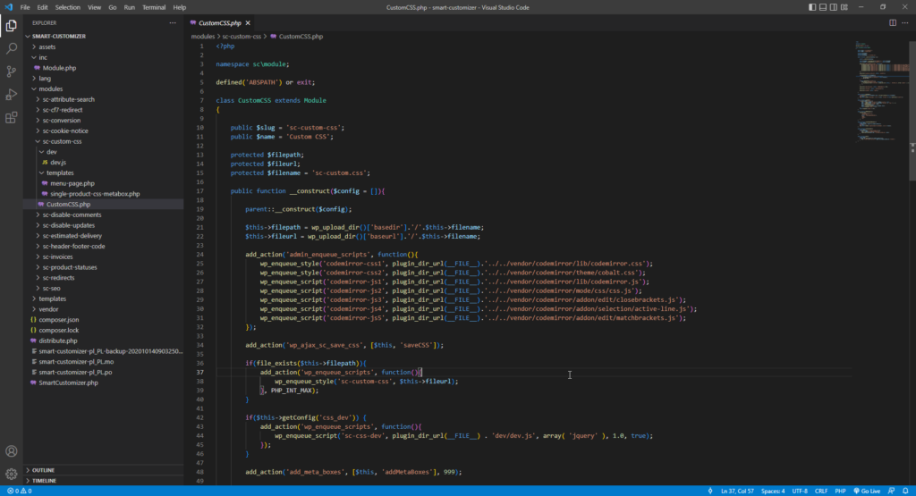Click the CRLF line ending item

tap(821, 491)
